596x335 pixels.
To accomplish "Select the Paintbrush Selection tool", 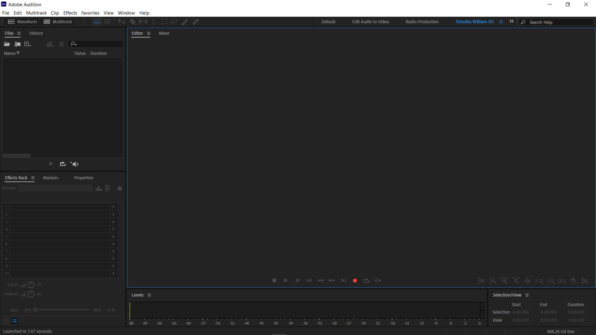I will [185, 21].
